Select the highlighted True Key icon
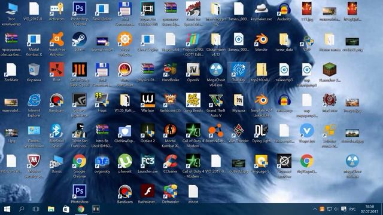The image size is (383, 215). [x=238, y=72]
